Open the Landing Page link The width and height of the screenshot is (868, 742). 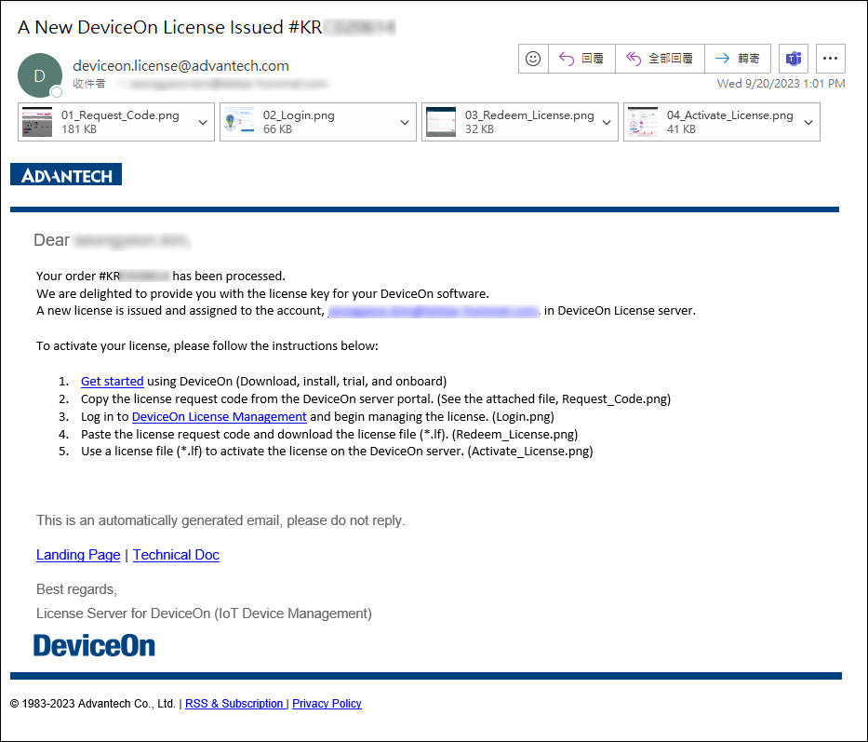pos(78,555)
